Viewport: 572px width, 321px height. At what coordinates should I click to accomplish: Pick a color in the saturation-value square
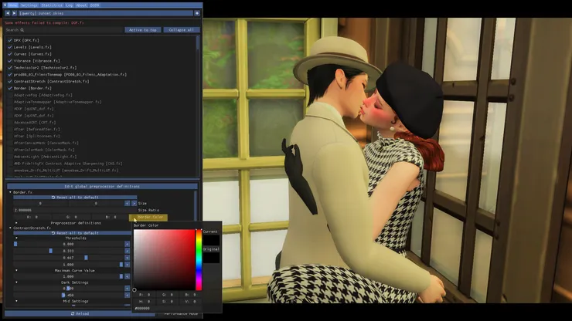(x=164, y=260)
